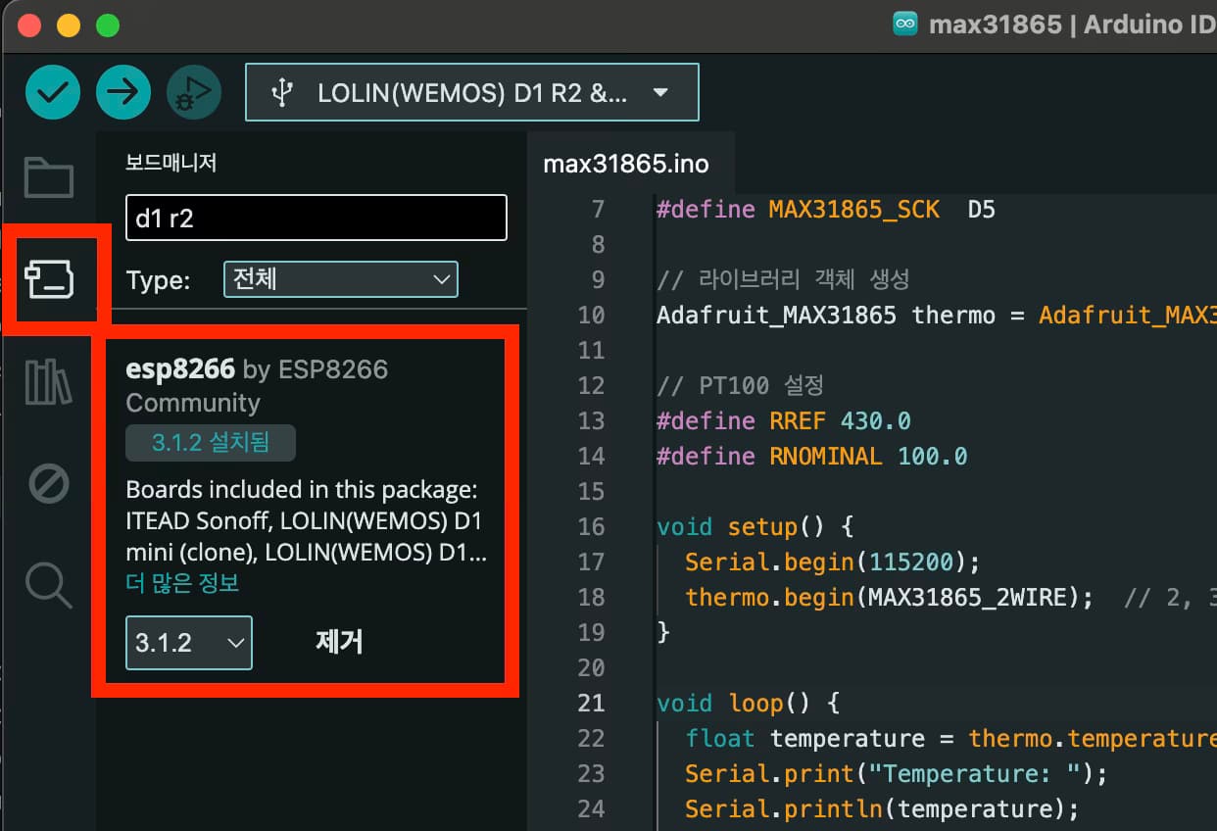The height and width of the screenshot is (831, 1217).
Task: Click the macOS green zoom window button
Action: 108,25
